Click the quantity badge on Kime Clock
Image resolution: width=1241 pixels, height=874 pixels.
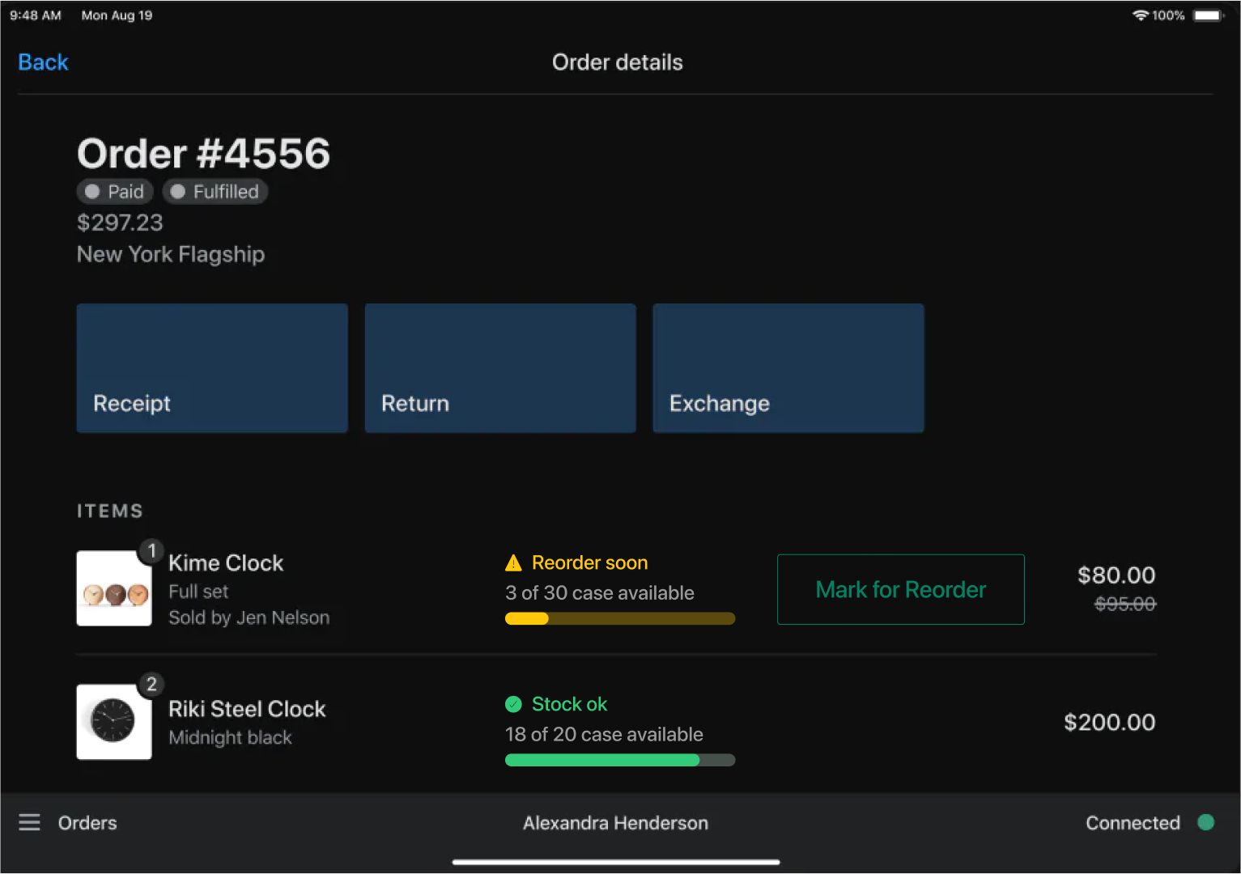click(x=151, y=551)
